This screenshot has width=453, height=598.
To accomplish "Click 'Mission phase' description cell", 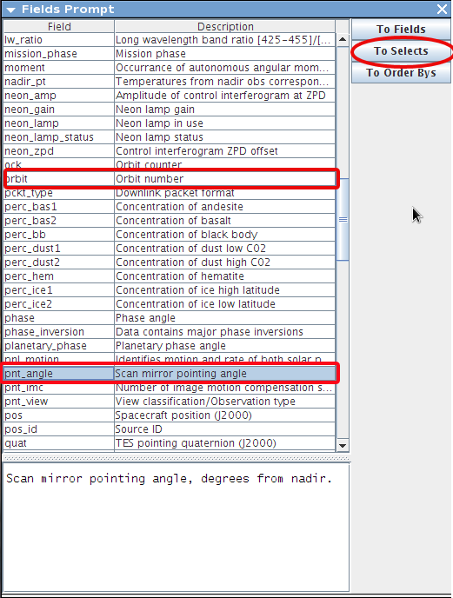I will click(x=225, y=54).
